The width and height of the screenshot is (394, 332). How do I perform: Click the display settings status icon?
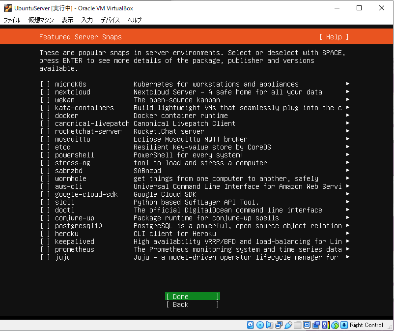point(307,325)
